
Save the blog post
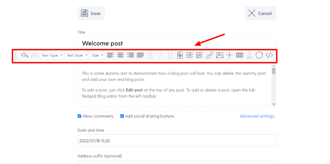click(91, 13)
